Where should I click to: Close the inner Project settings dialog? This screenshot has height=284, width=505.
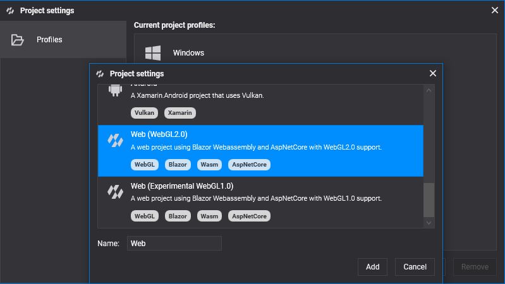pyautogui.click(x=433, y=73)
